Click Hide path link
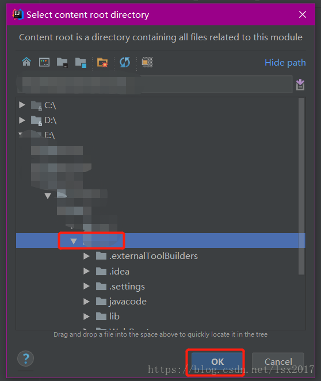This screenshot has height=381, width=321. [x=285, y=63]
